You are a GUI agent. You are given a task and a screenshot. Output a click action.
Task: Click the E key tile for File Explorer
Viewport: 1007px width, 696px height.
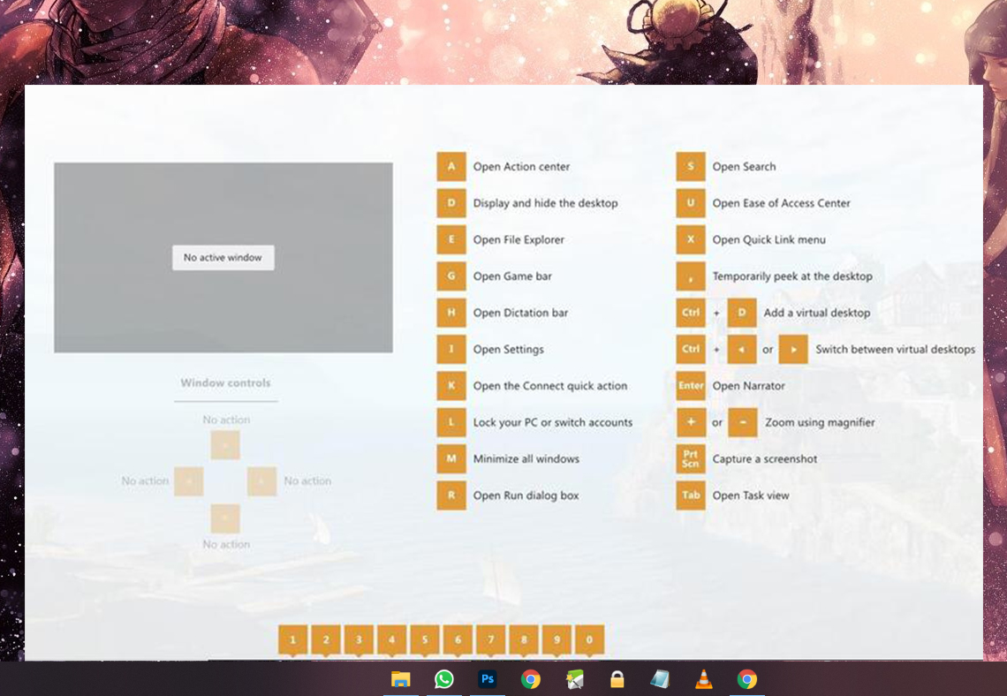451,239
